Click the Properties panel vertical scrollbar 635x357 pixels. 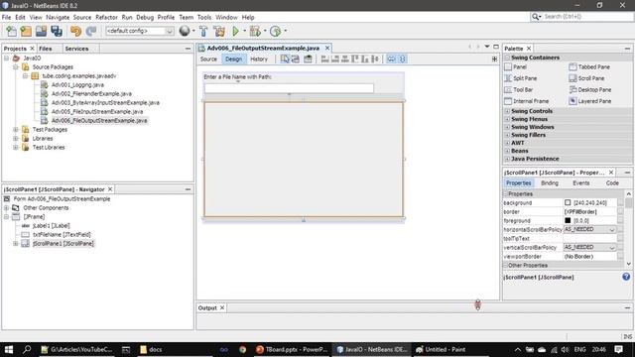pyautogui.click(x=628, y=229)
